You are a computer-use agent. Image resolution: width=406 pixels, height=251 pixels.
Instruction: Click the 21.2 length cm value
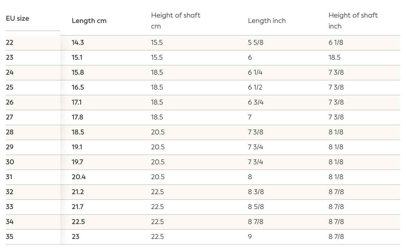(x=78, y=192)
